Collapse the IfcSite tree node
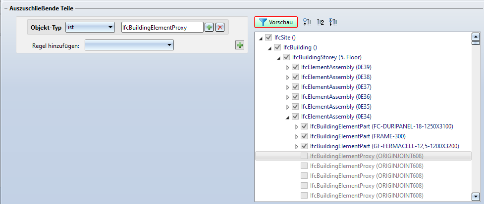 (x=261, y=38)
